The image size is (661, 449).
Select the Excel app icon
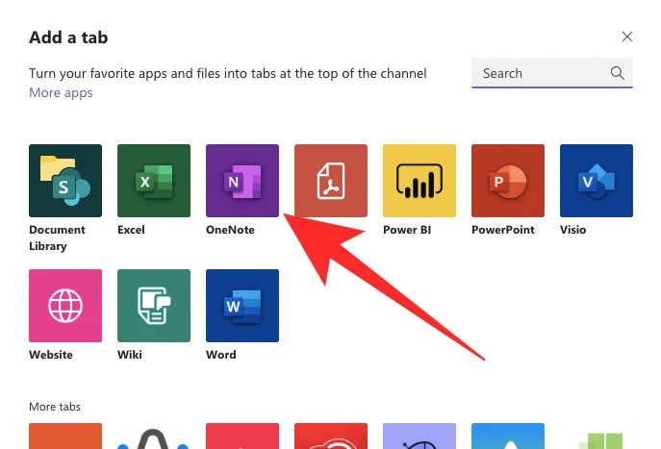pyautogui.click(x=154, y=181)
